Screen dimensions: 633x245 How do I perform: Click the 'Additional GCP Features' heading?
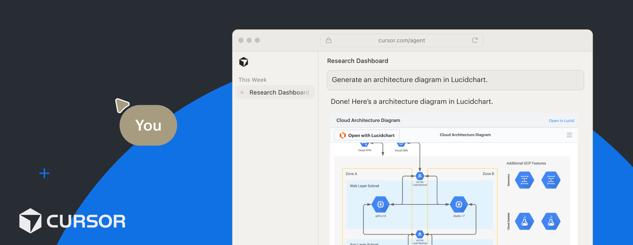(x=526, y=163)
